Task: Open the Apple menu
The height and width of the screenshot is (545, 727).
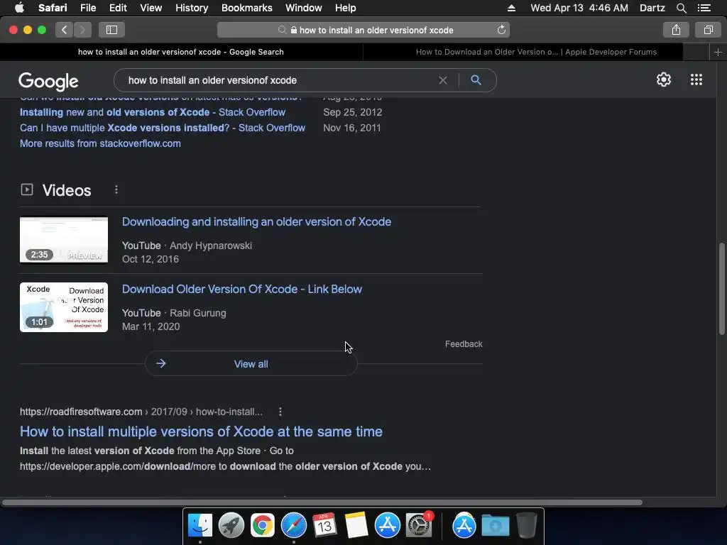Action: (x=19, y=7)
